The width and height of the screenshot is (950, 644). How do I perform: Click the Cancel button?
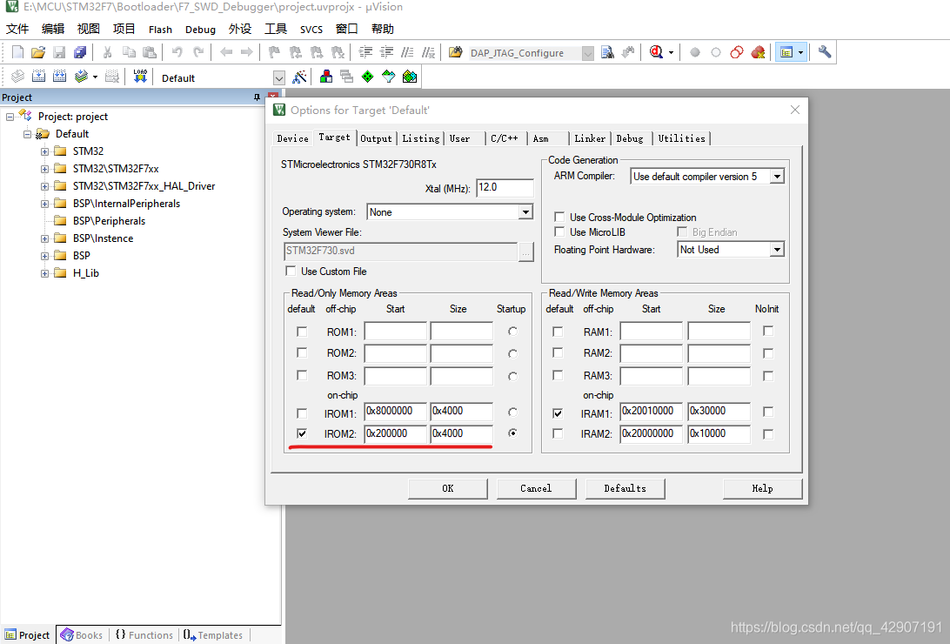536,488
